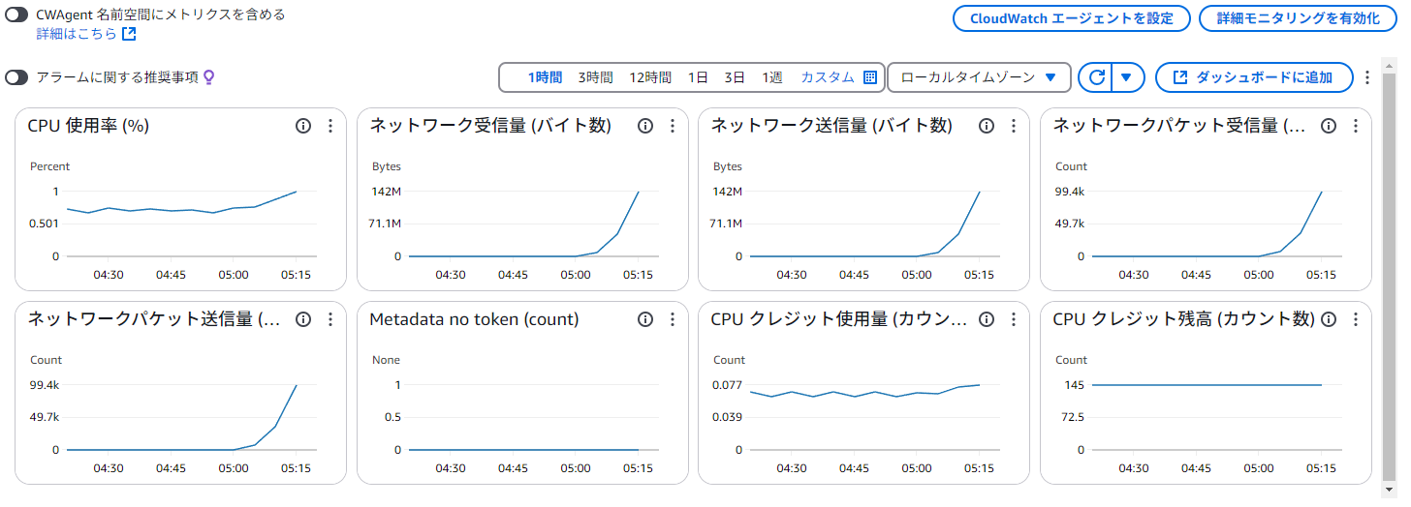Click the refresh metrics icon
Viewport: 1411px width, 507px height.
pos(1096,77)
